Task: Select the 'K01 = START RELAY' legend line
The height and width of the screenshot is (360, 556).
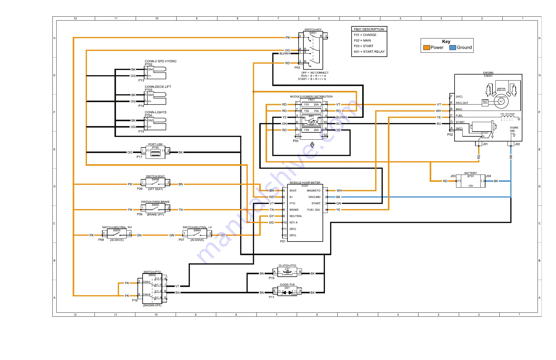Action: coord(369,52)
